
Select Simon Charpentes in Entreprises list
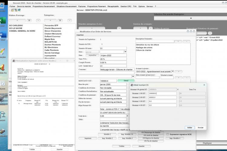[x=53, y=31]
